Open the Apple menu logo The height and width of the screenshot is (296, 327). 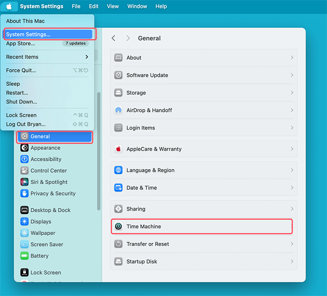pyautogui.click(x=9, y=7)
